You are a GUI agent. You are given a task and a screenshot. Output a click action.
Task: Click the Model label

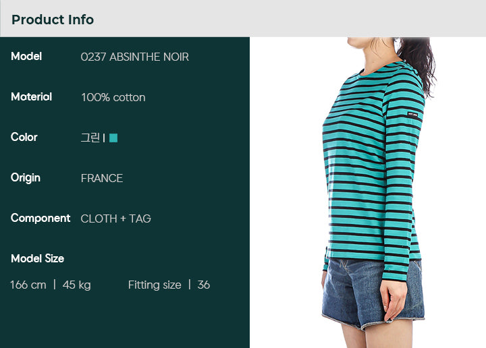(26, 57)
